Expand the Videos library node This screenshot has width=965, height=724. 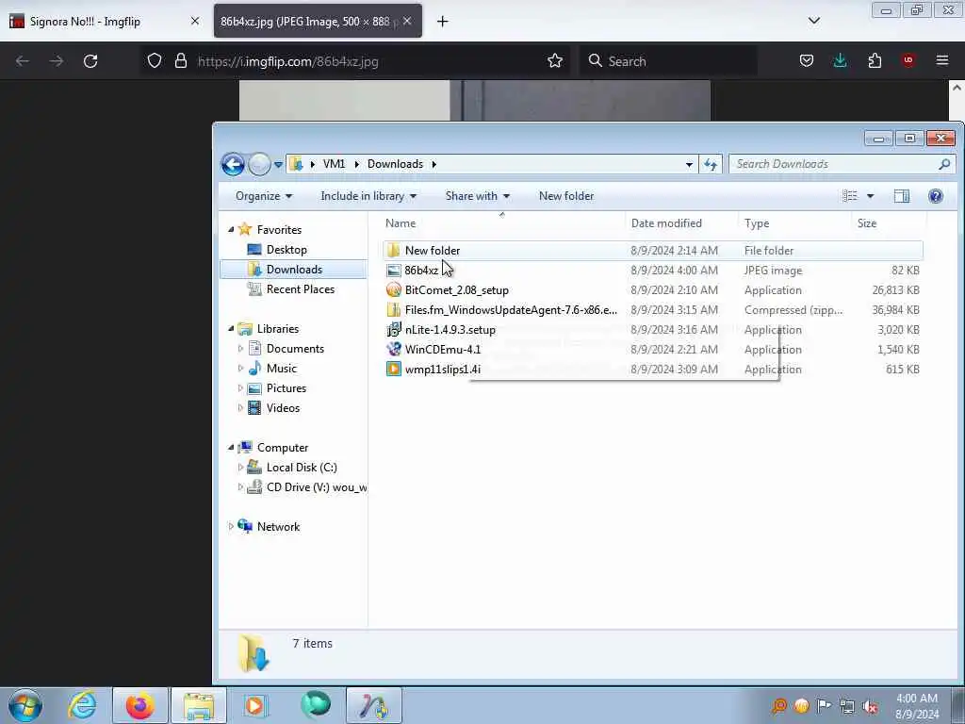click(240, 407)
